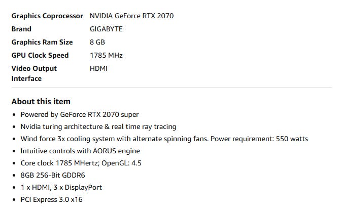This screenshot has height=215, width=340.
Task: Click the Core clock 1785 MHertz bullet
Action: (81, 163)
